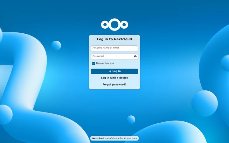Show password using the eye icon
Image resolution: width=229 pixels, height=143 pixels.
135,56
